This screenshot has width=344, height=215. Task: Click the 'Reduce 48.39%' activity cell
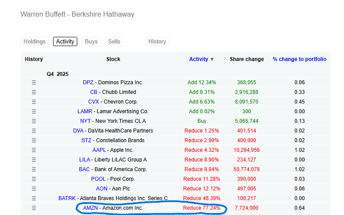[202, 198]
